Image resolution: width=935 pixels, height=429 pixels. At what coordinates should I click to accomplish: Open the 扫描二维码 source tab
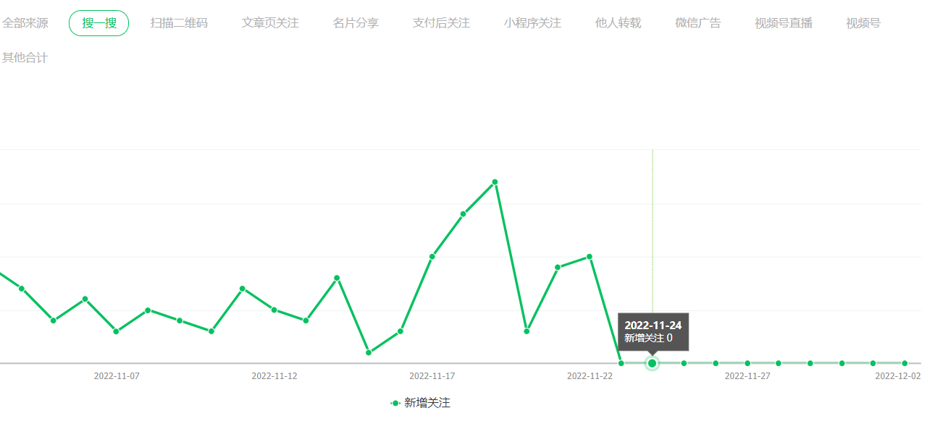point(179,23)
